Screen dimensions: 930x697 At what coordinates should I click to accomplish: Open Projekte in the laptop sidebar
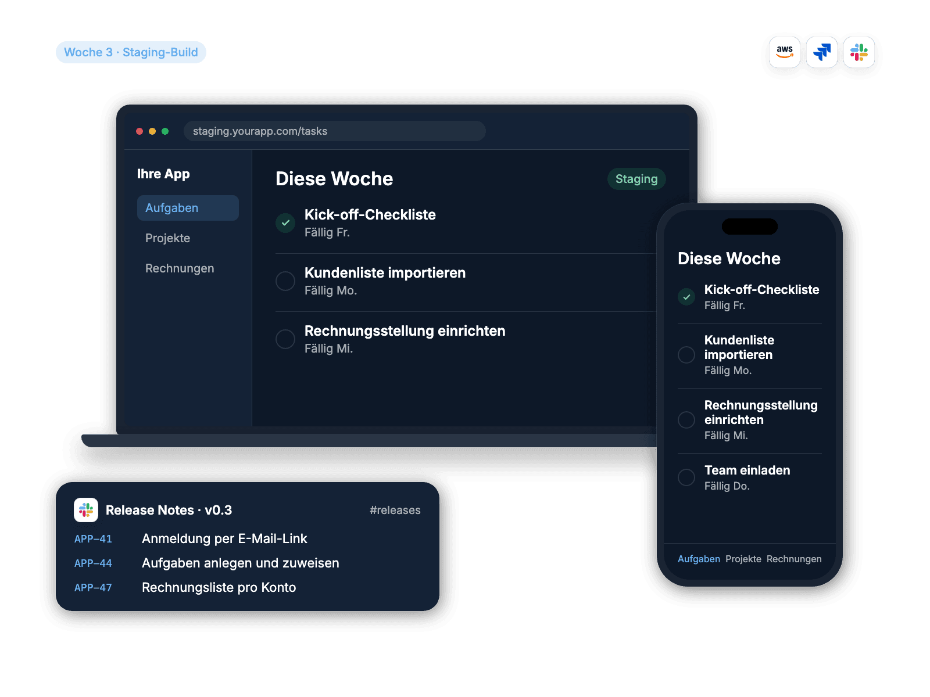coord(188,238)
